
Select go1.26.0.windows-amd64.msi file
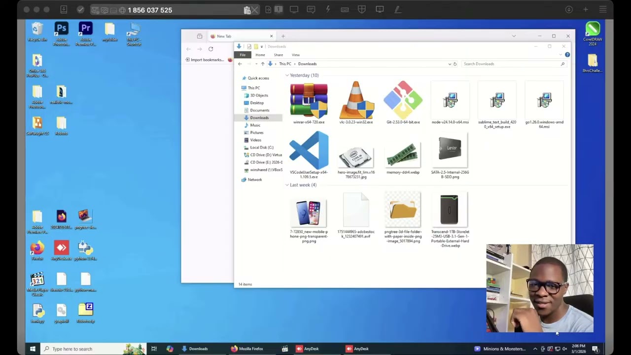[x=544, y=106]
